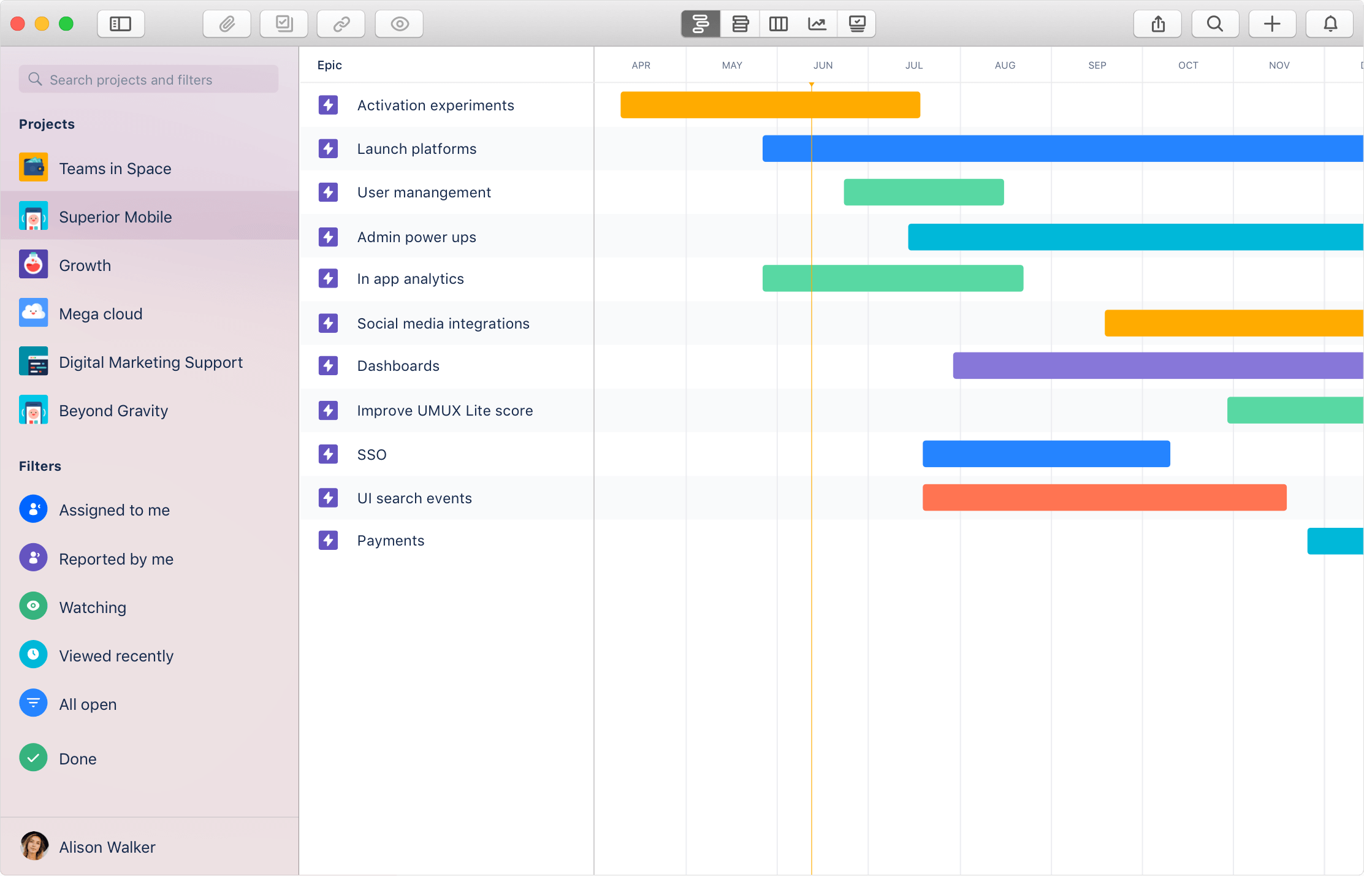The height and width of the screenshot is (876, 1364).
Task: Toggle the eye watch icon
Action: click(x=399, y=24)
